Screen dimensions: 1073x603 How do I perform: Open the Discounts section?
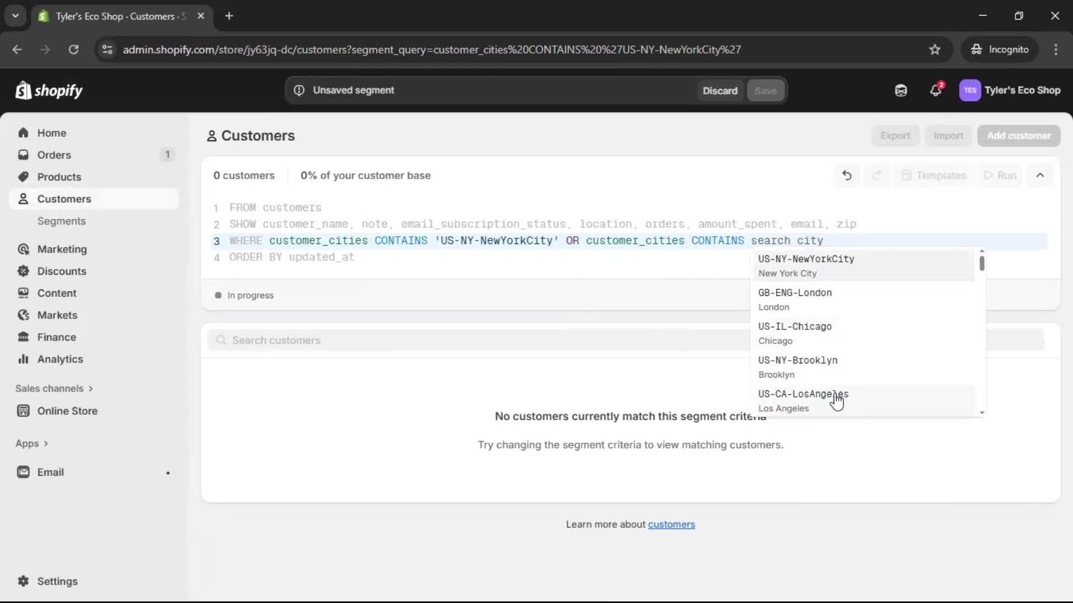tap(63, 271)
